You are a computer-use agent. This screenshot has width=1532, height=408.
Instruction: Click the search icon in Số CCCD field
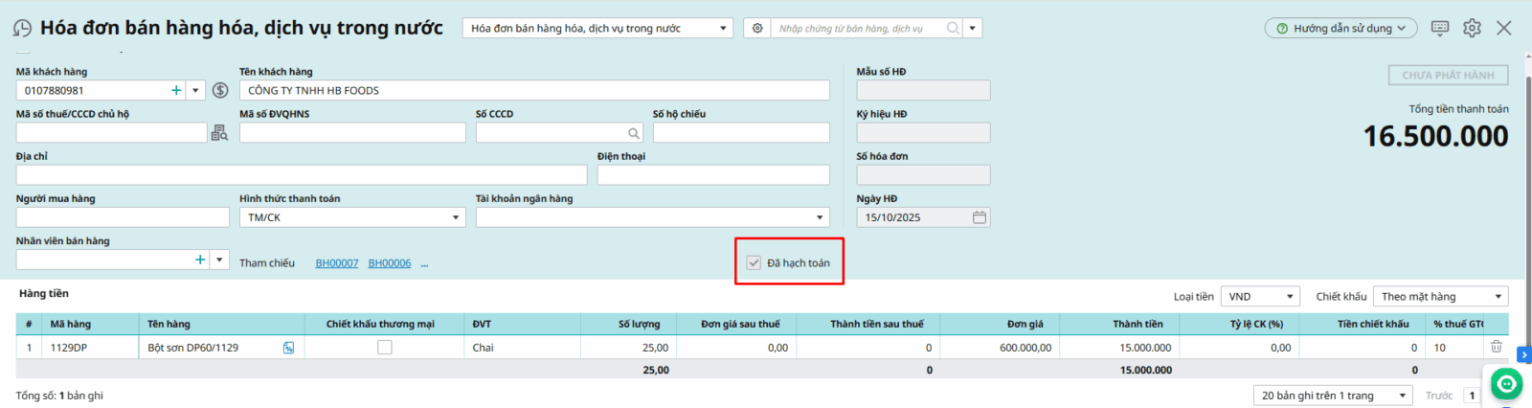[633, 133]
